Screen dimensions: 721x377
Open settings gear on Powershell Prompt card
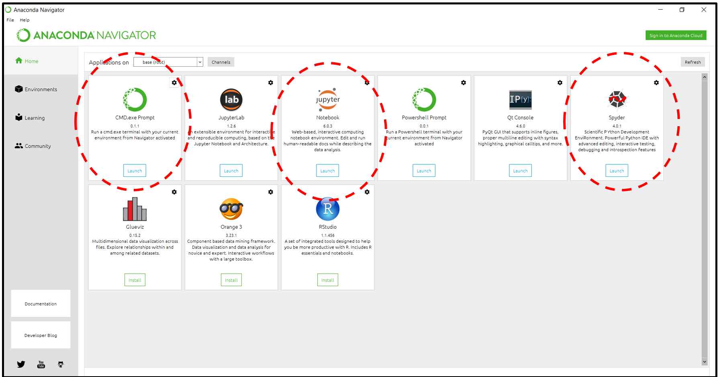point(464,82)
